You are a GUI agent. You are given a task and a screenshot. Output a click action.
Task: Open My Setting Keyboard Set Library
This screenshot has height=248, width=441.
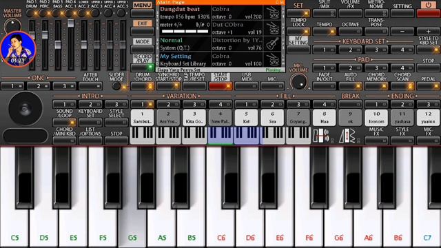point(185,60)
